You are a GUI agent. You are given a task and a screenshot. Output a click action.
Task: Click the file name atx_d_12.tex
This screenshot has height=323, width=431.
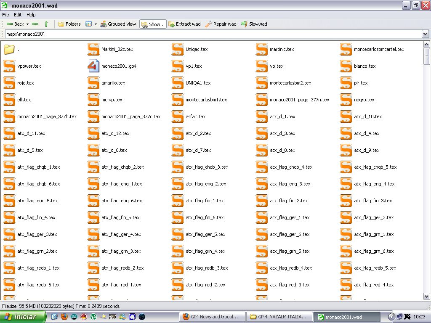point(115,133)
